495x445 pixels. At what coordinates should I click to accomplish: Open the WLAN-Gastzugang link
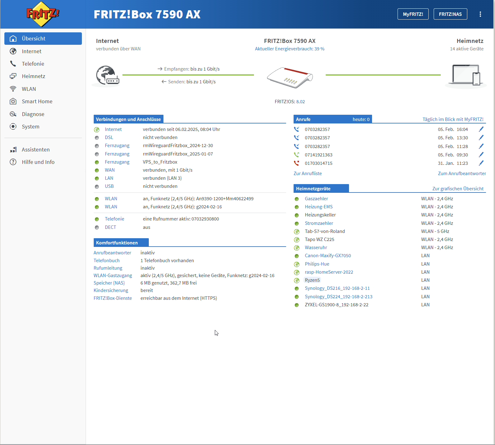point(113,276)
